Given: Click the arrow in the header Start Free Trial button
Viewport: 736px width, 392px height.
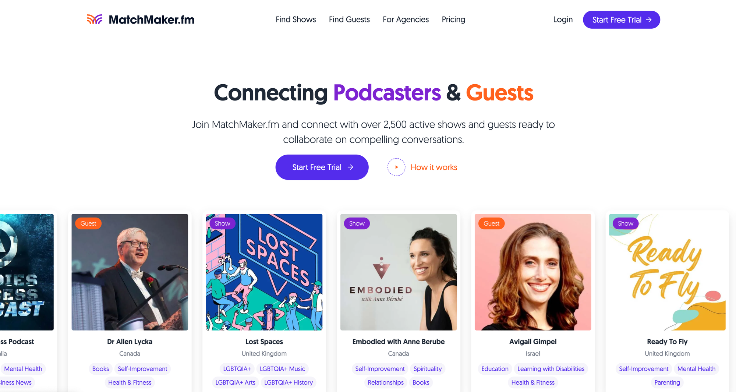Looking at the screenshot, I should pyautogui.click(x=649, y=20).
